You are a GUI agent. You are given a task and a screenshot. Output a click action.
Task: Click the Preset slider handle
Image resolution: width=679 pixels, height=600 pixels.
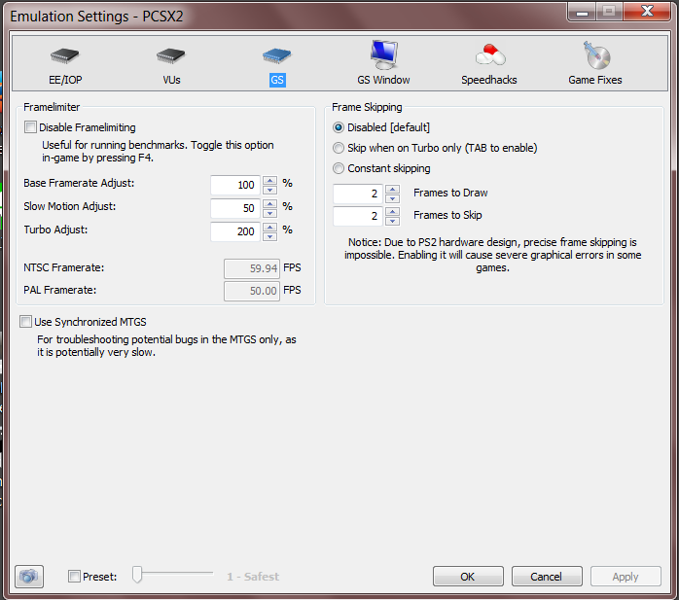click(137, 575)
